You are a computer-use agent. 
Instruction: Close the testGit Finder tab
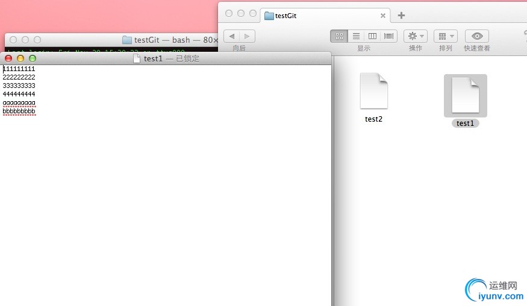(383, 16)
